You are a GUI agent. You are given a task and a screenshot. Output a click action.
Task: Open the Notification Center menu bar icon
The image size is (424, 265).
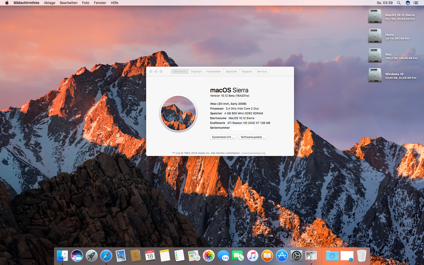pyautogui.click(x=416, y=3)
